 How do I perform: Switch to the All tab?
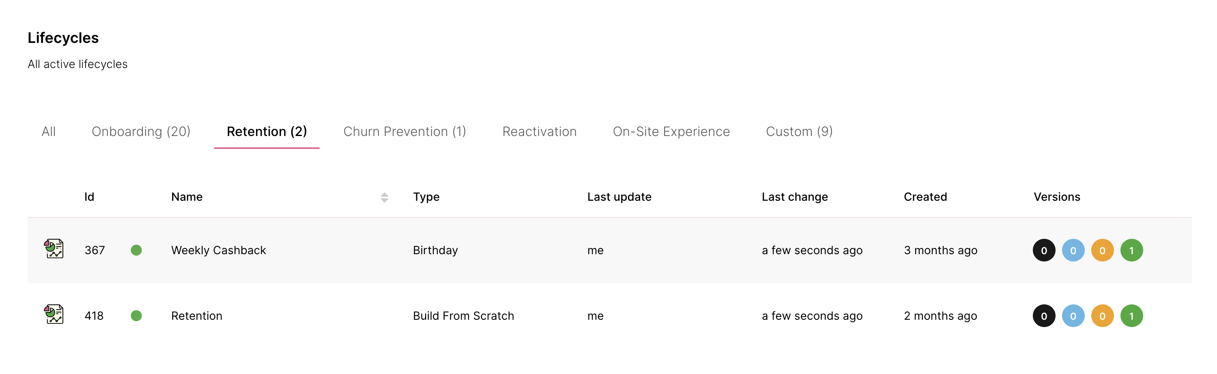tap(48, 132)
